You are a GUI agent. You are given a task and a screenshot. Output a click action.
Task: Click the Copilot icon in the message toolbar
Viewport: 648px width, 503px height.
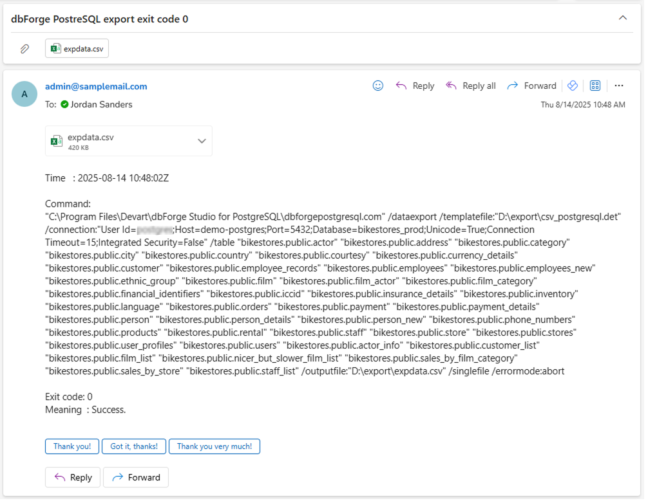coord(571,86)
